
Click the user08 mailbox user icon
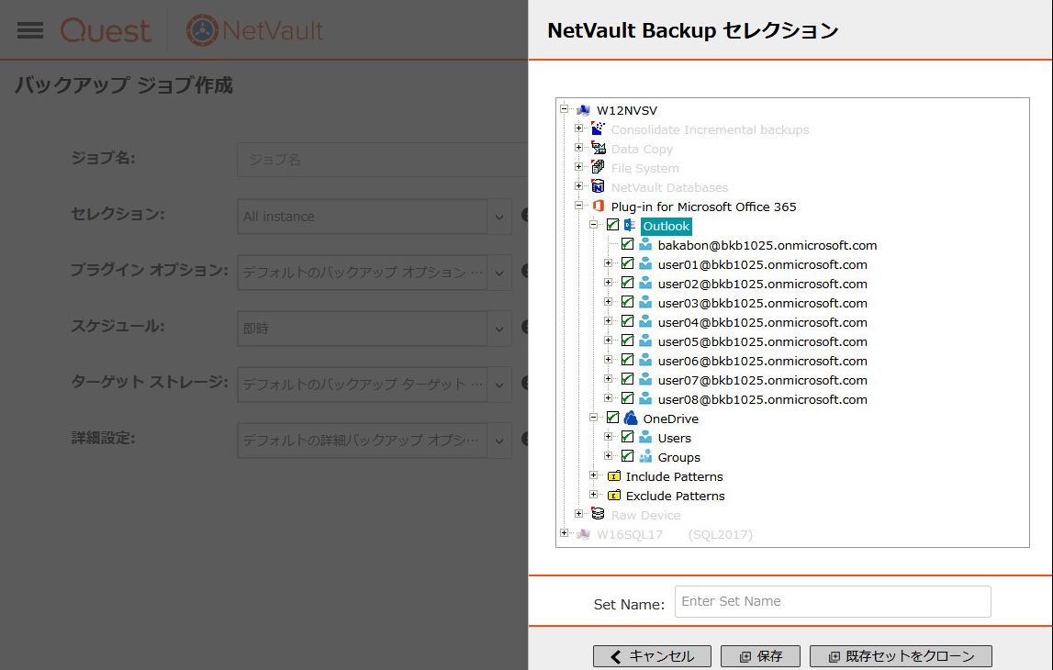pyautogui.click(x=645, y=398)
